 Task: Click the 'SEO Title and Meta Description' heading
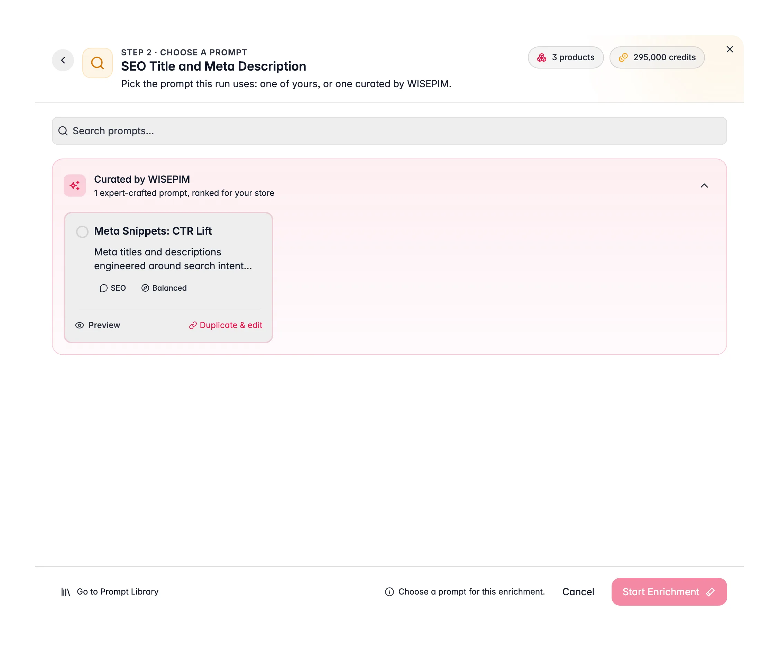pos(213,66)
